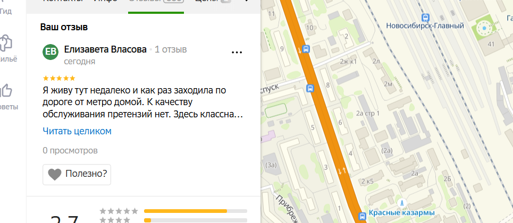513x223 pixels.
Task: Click building label '2Б' on the map
Action: (x=447, y=178)
